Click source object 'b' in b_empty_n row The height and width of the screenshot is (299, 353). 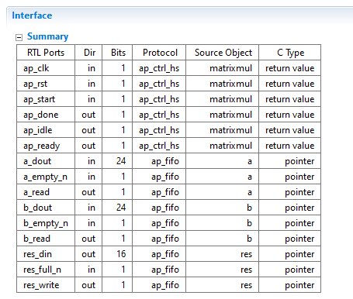(249, 223)
